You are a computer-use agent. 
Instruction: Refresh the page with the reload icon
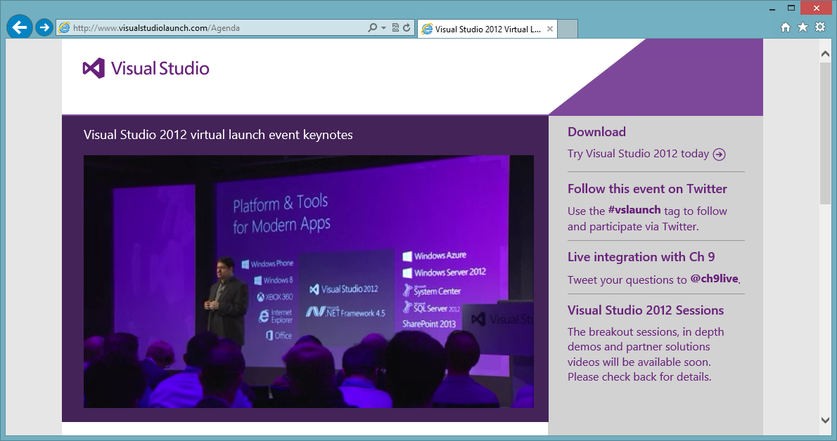(407, 28)
